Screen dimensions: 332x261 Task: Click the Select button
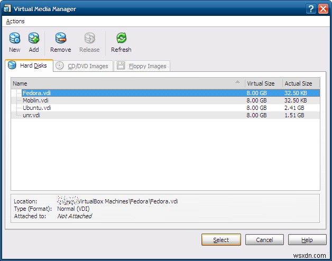221,240
